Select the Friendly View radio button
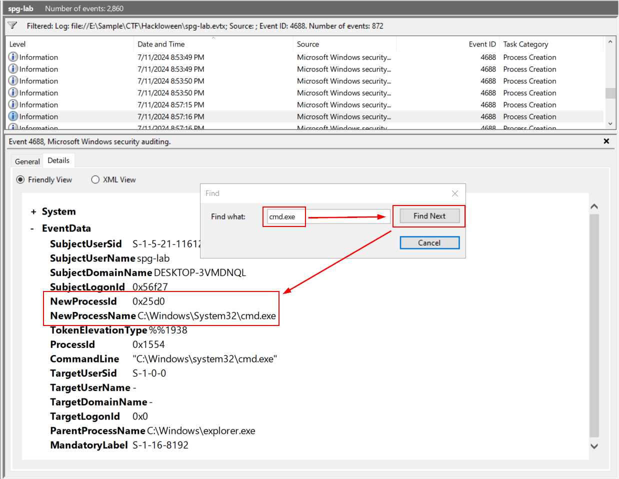 click(x=20, y=179)
